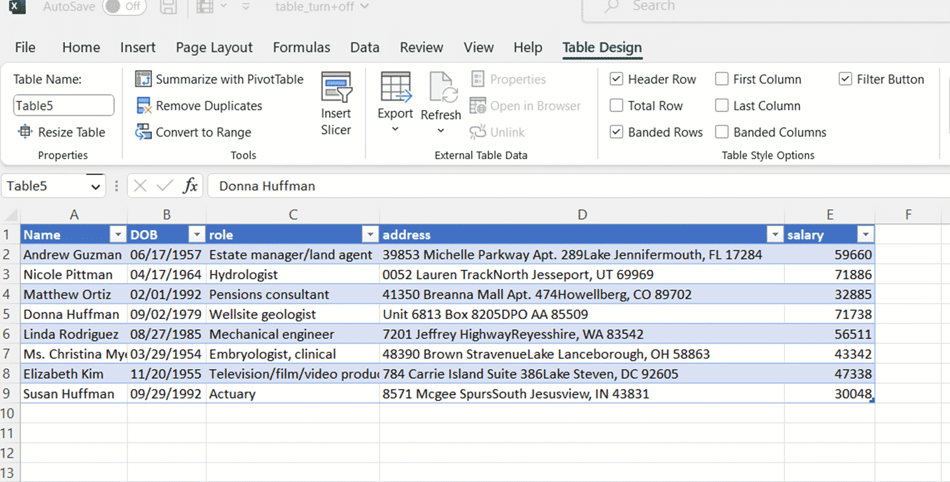This screenshot has height=482, width=950.
Task: Confirm the formula bar entry with checkmark
Action: [165, 186]
